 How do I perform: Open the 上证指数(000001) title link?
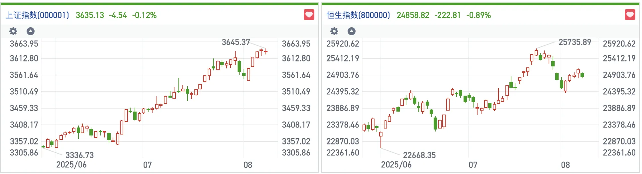[37, 15]
